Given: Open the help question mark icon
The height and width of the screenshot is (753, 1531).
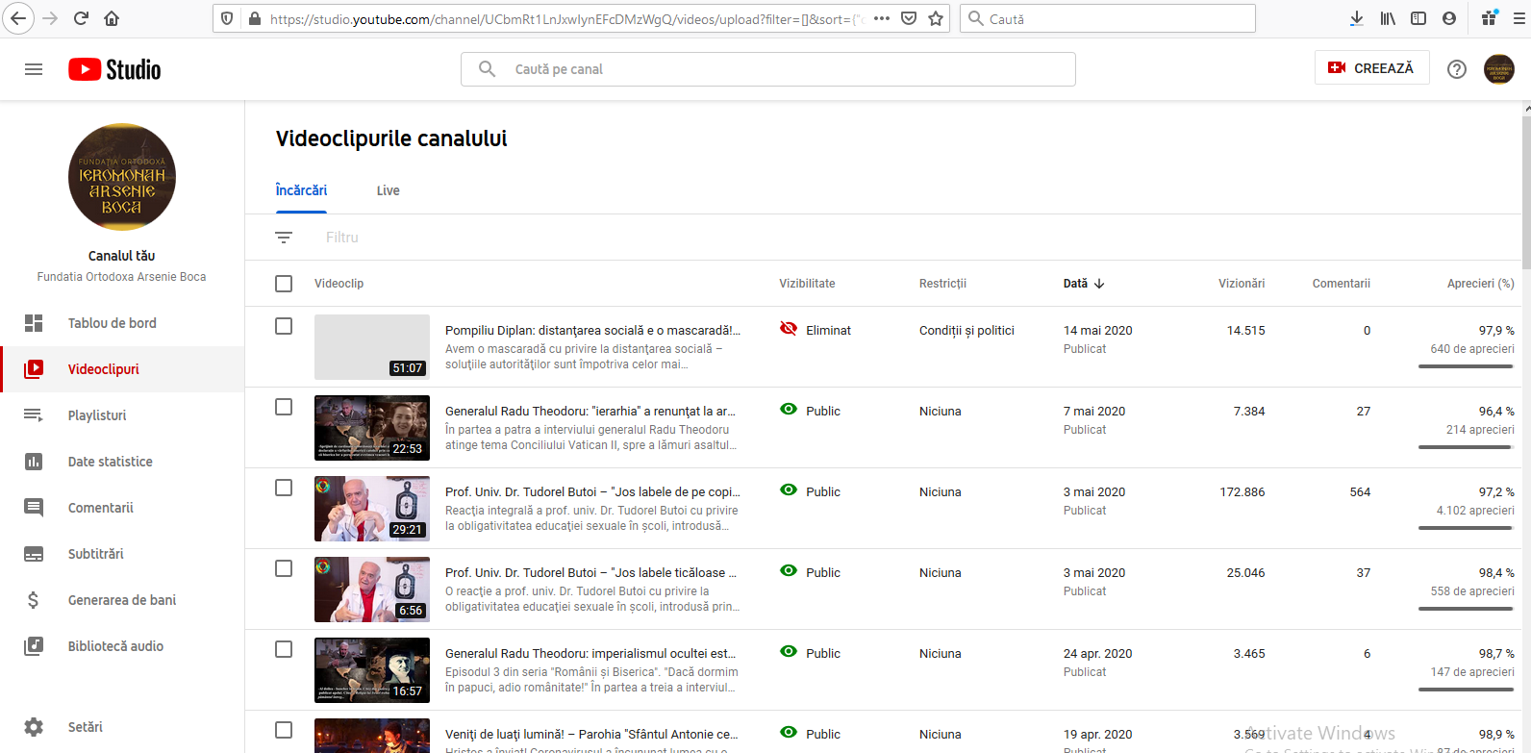Looking at the screenshot, I should coord(1457,69).
